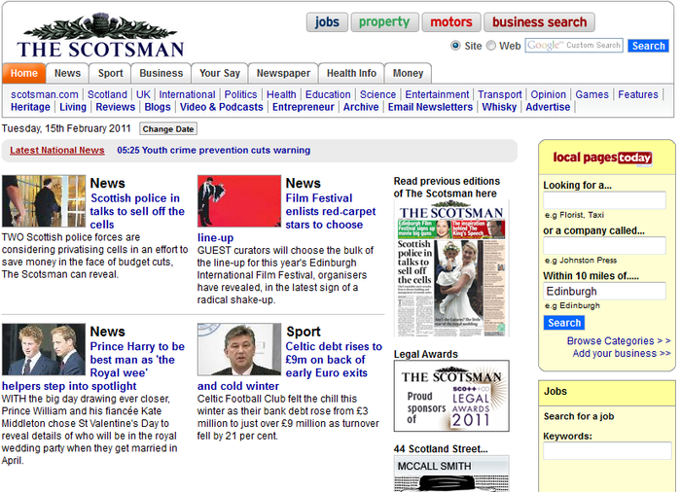Open the scotsman.com sub-menu link
The height and width of the screenshot is (492, 681).
coord(45,94)
